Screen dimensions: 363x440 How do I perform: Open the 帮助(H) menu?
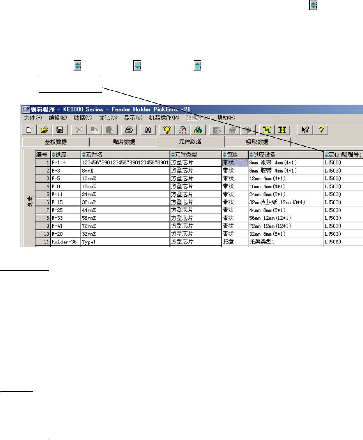point(226,117)
